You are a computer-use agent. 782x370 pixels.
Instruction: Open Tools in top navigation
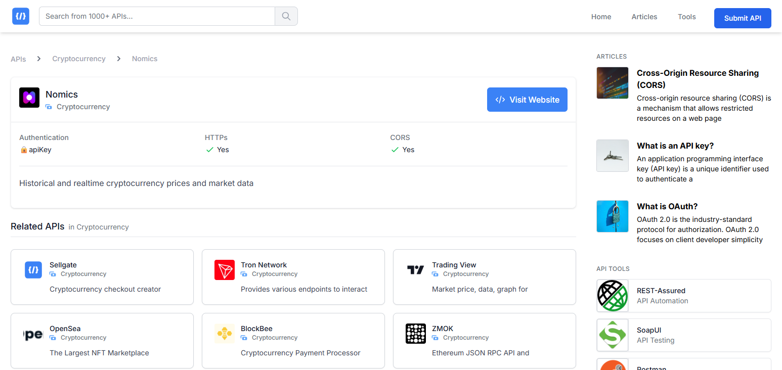pyautogui.click(x=687, y=17)
